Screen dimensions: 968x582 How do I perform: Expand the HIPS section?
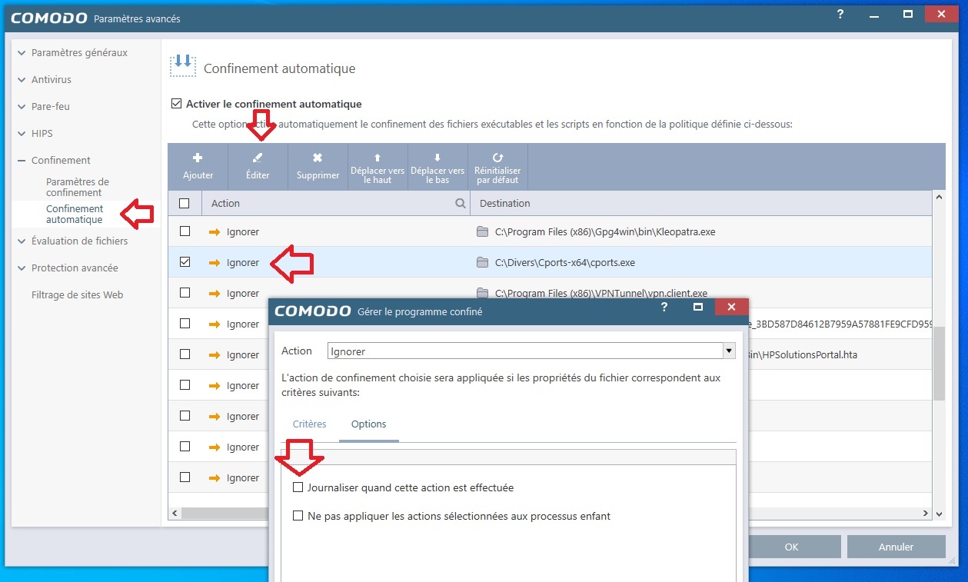22,134
